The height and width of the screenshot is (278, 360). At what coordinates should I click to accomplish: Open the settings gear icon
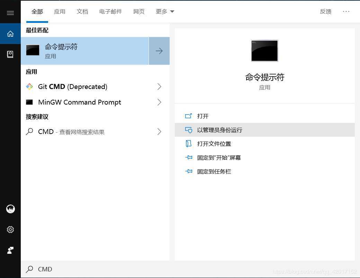pos(10,229)
